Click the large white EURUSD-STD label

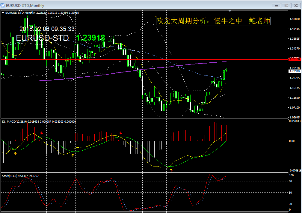point(42,38)
